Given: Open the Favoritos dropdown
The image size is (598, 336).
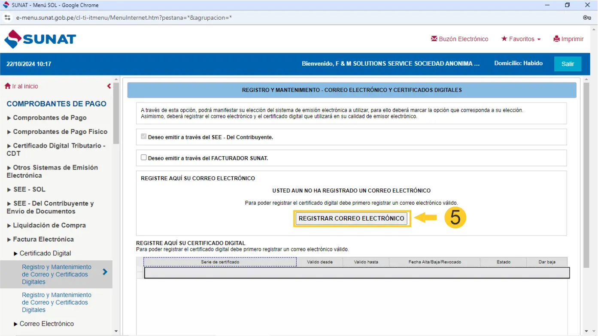Looking at the screenshot, I should coord(521,39).
